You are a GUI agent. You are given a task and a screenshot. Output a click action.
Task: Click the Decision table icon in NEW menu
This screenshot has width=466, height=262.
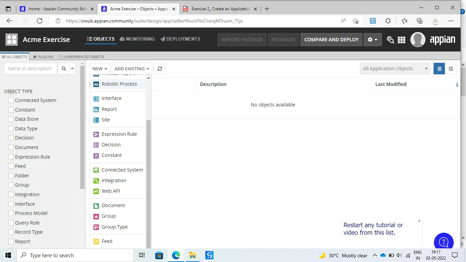96,145
